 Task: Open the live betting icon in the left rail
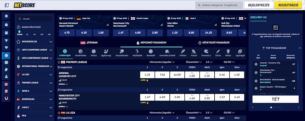6,62
